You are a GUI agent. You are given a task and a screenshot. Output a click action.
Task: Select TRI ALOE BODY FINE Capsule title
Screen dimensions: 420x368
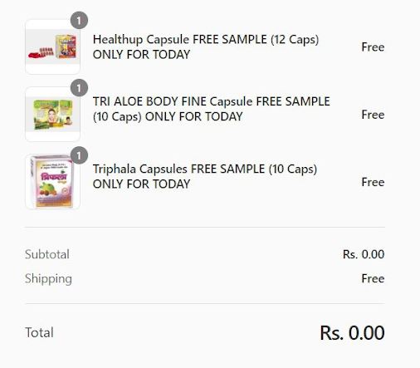212,109
